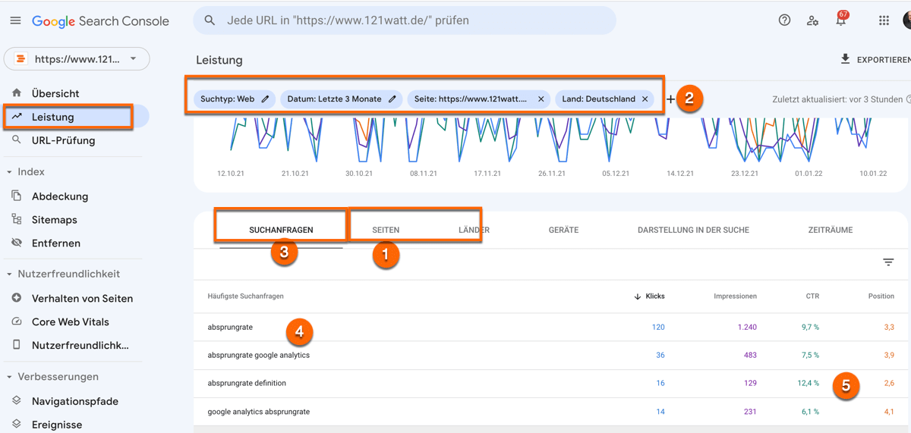This screenshot has width=911, height=433.
Task: Collapse the Index sidebar section
Action: pyautogui.click(x=9, y=172)
